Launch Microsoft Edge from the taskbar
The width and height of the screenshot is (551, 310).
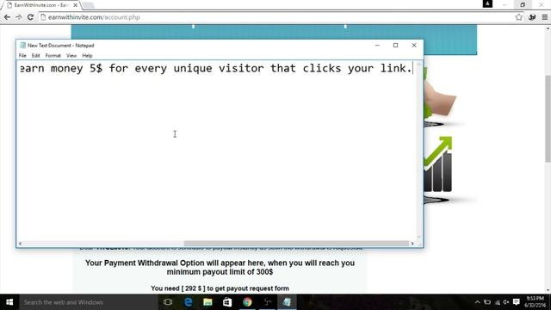point(189,302)
